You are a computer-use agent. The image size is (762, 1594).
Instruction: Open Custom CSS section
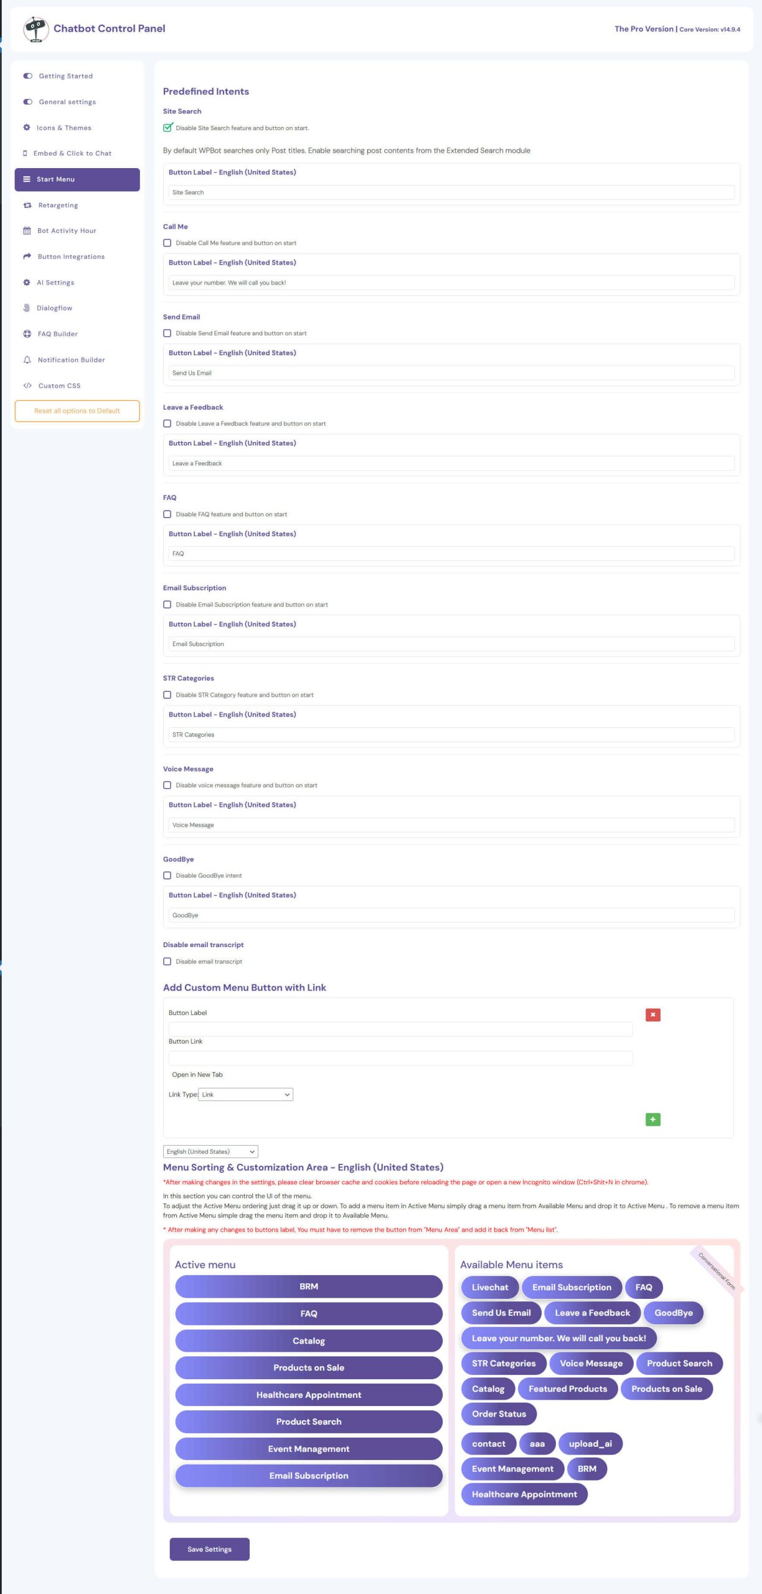(x=77, y=386)
